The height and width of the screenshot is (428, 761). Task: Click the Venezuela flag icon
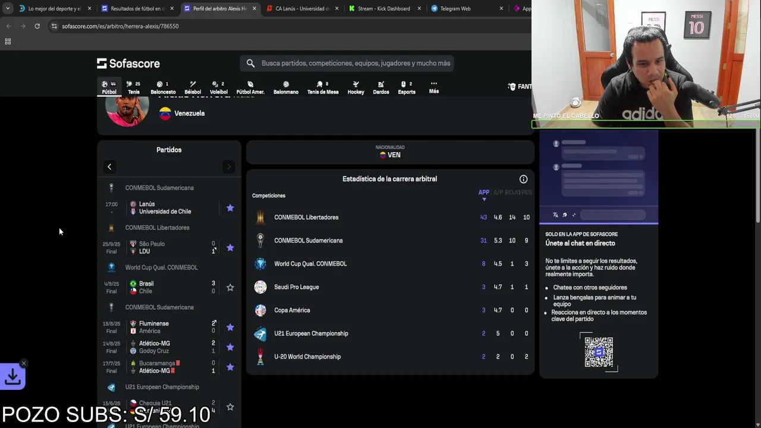click(x=165, y=114)
